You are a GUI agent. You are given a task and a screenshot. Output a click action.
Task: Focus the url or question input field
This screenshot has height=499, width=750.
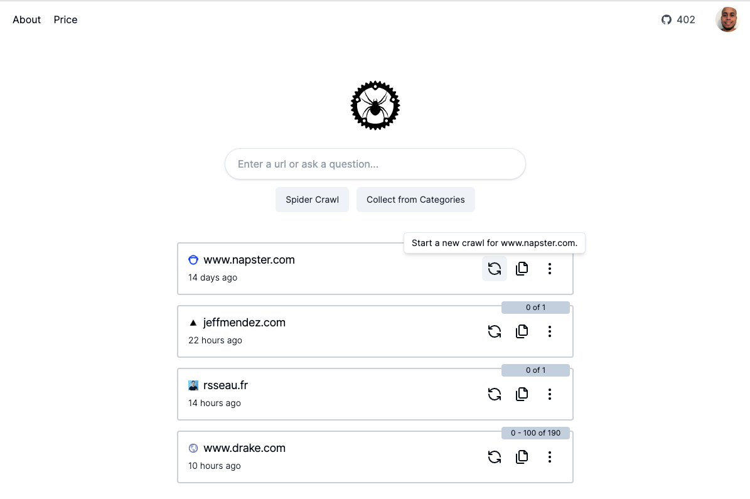[375, 164]
